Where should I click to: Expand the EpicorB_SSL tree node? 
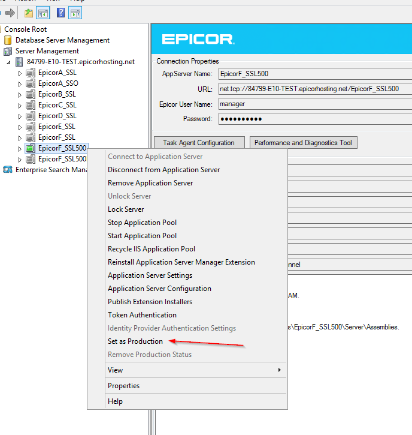click(x=20, y=95)
